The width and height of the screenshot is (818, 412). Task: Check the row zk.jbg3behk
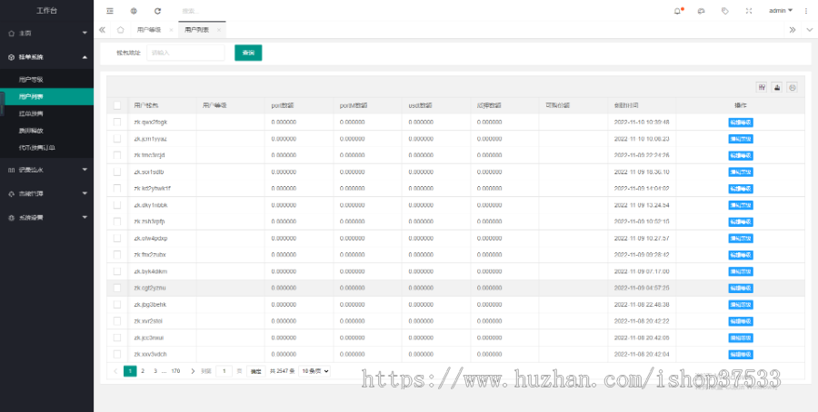(117, 304)
